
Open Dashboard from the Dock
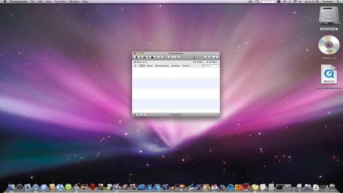click(x=19, y=187)
